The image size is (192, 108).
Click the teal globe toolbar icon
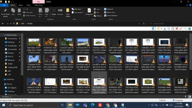tap(190, 29)
